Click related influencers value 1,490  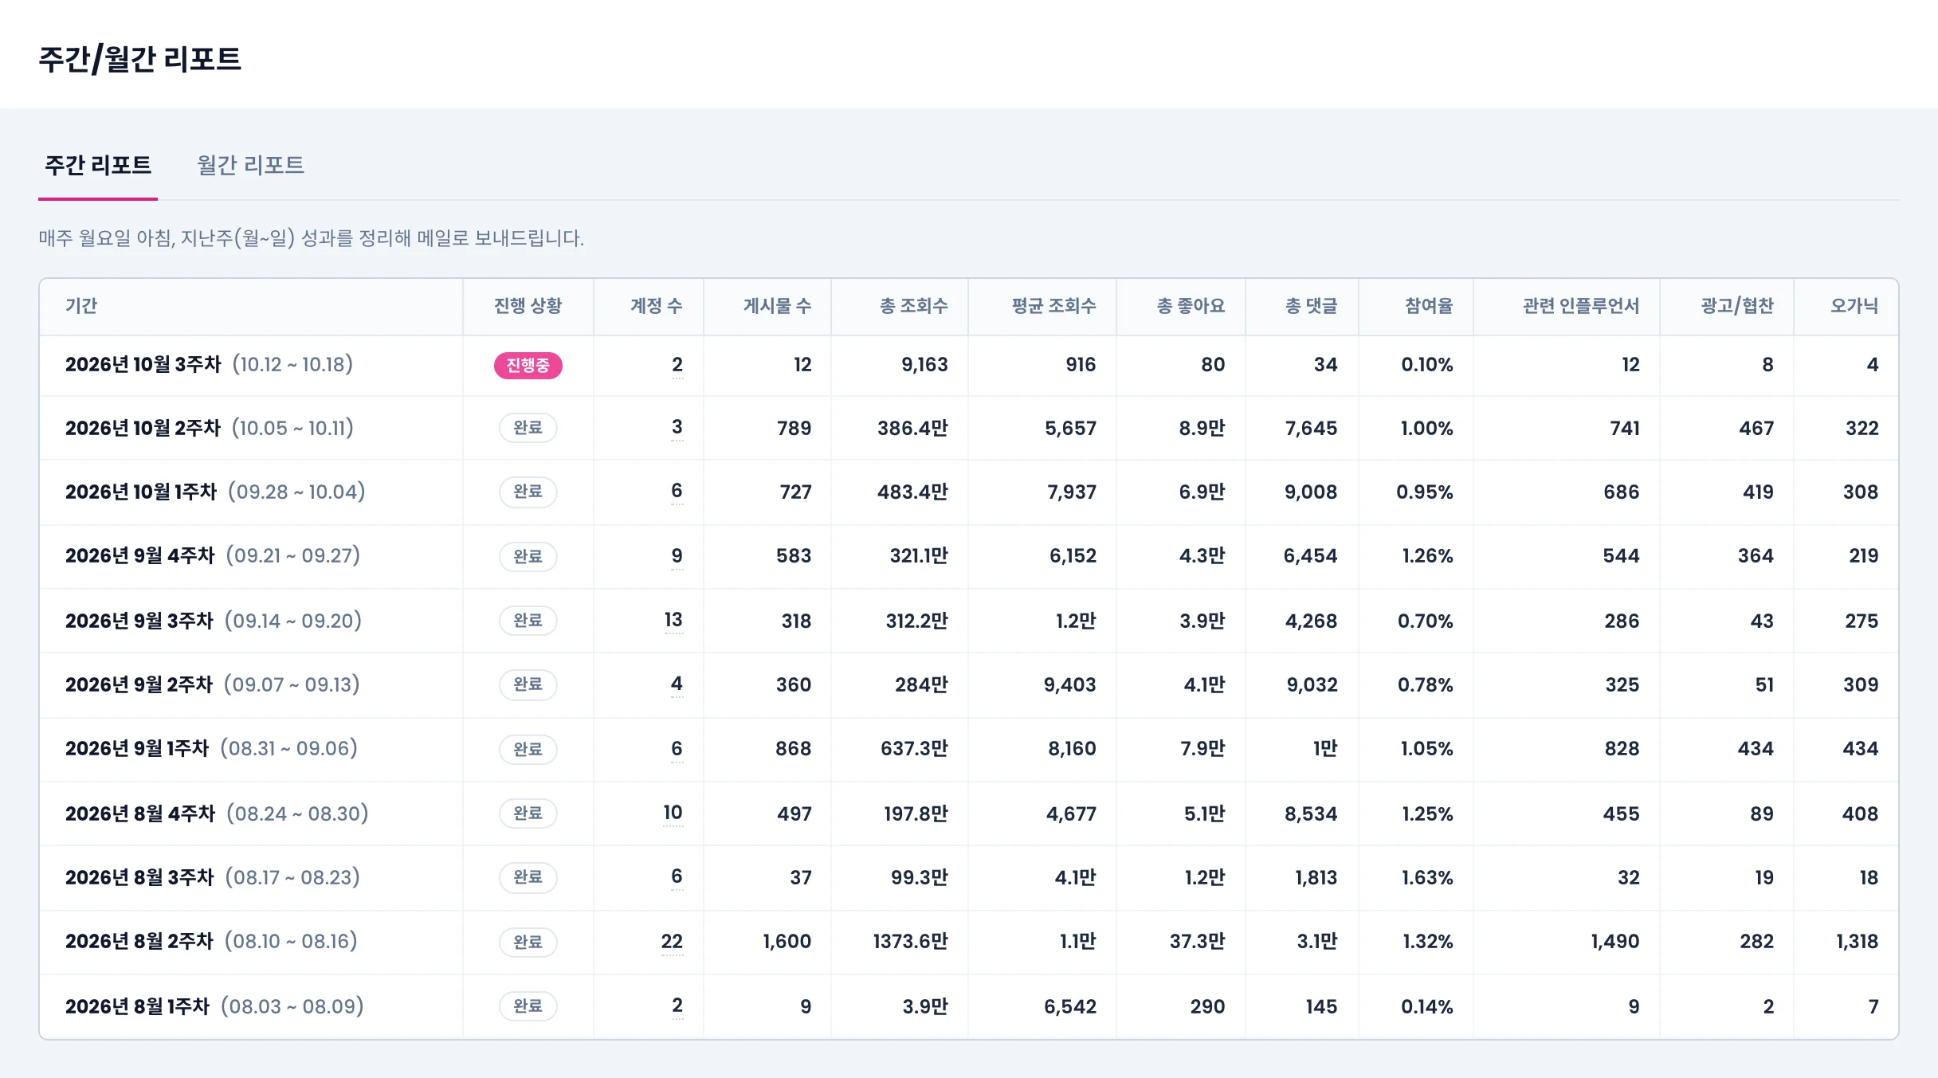coord(1615,942)
